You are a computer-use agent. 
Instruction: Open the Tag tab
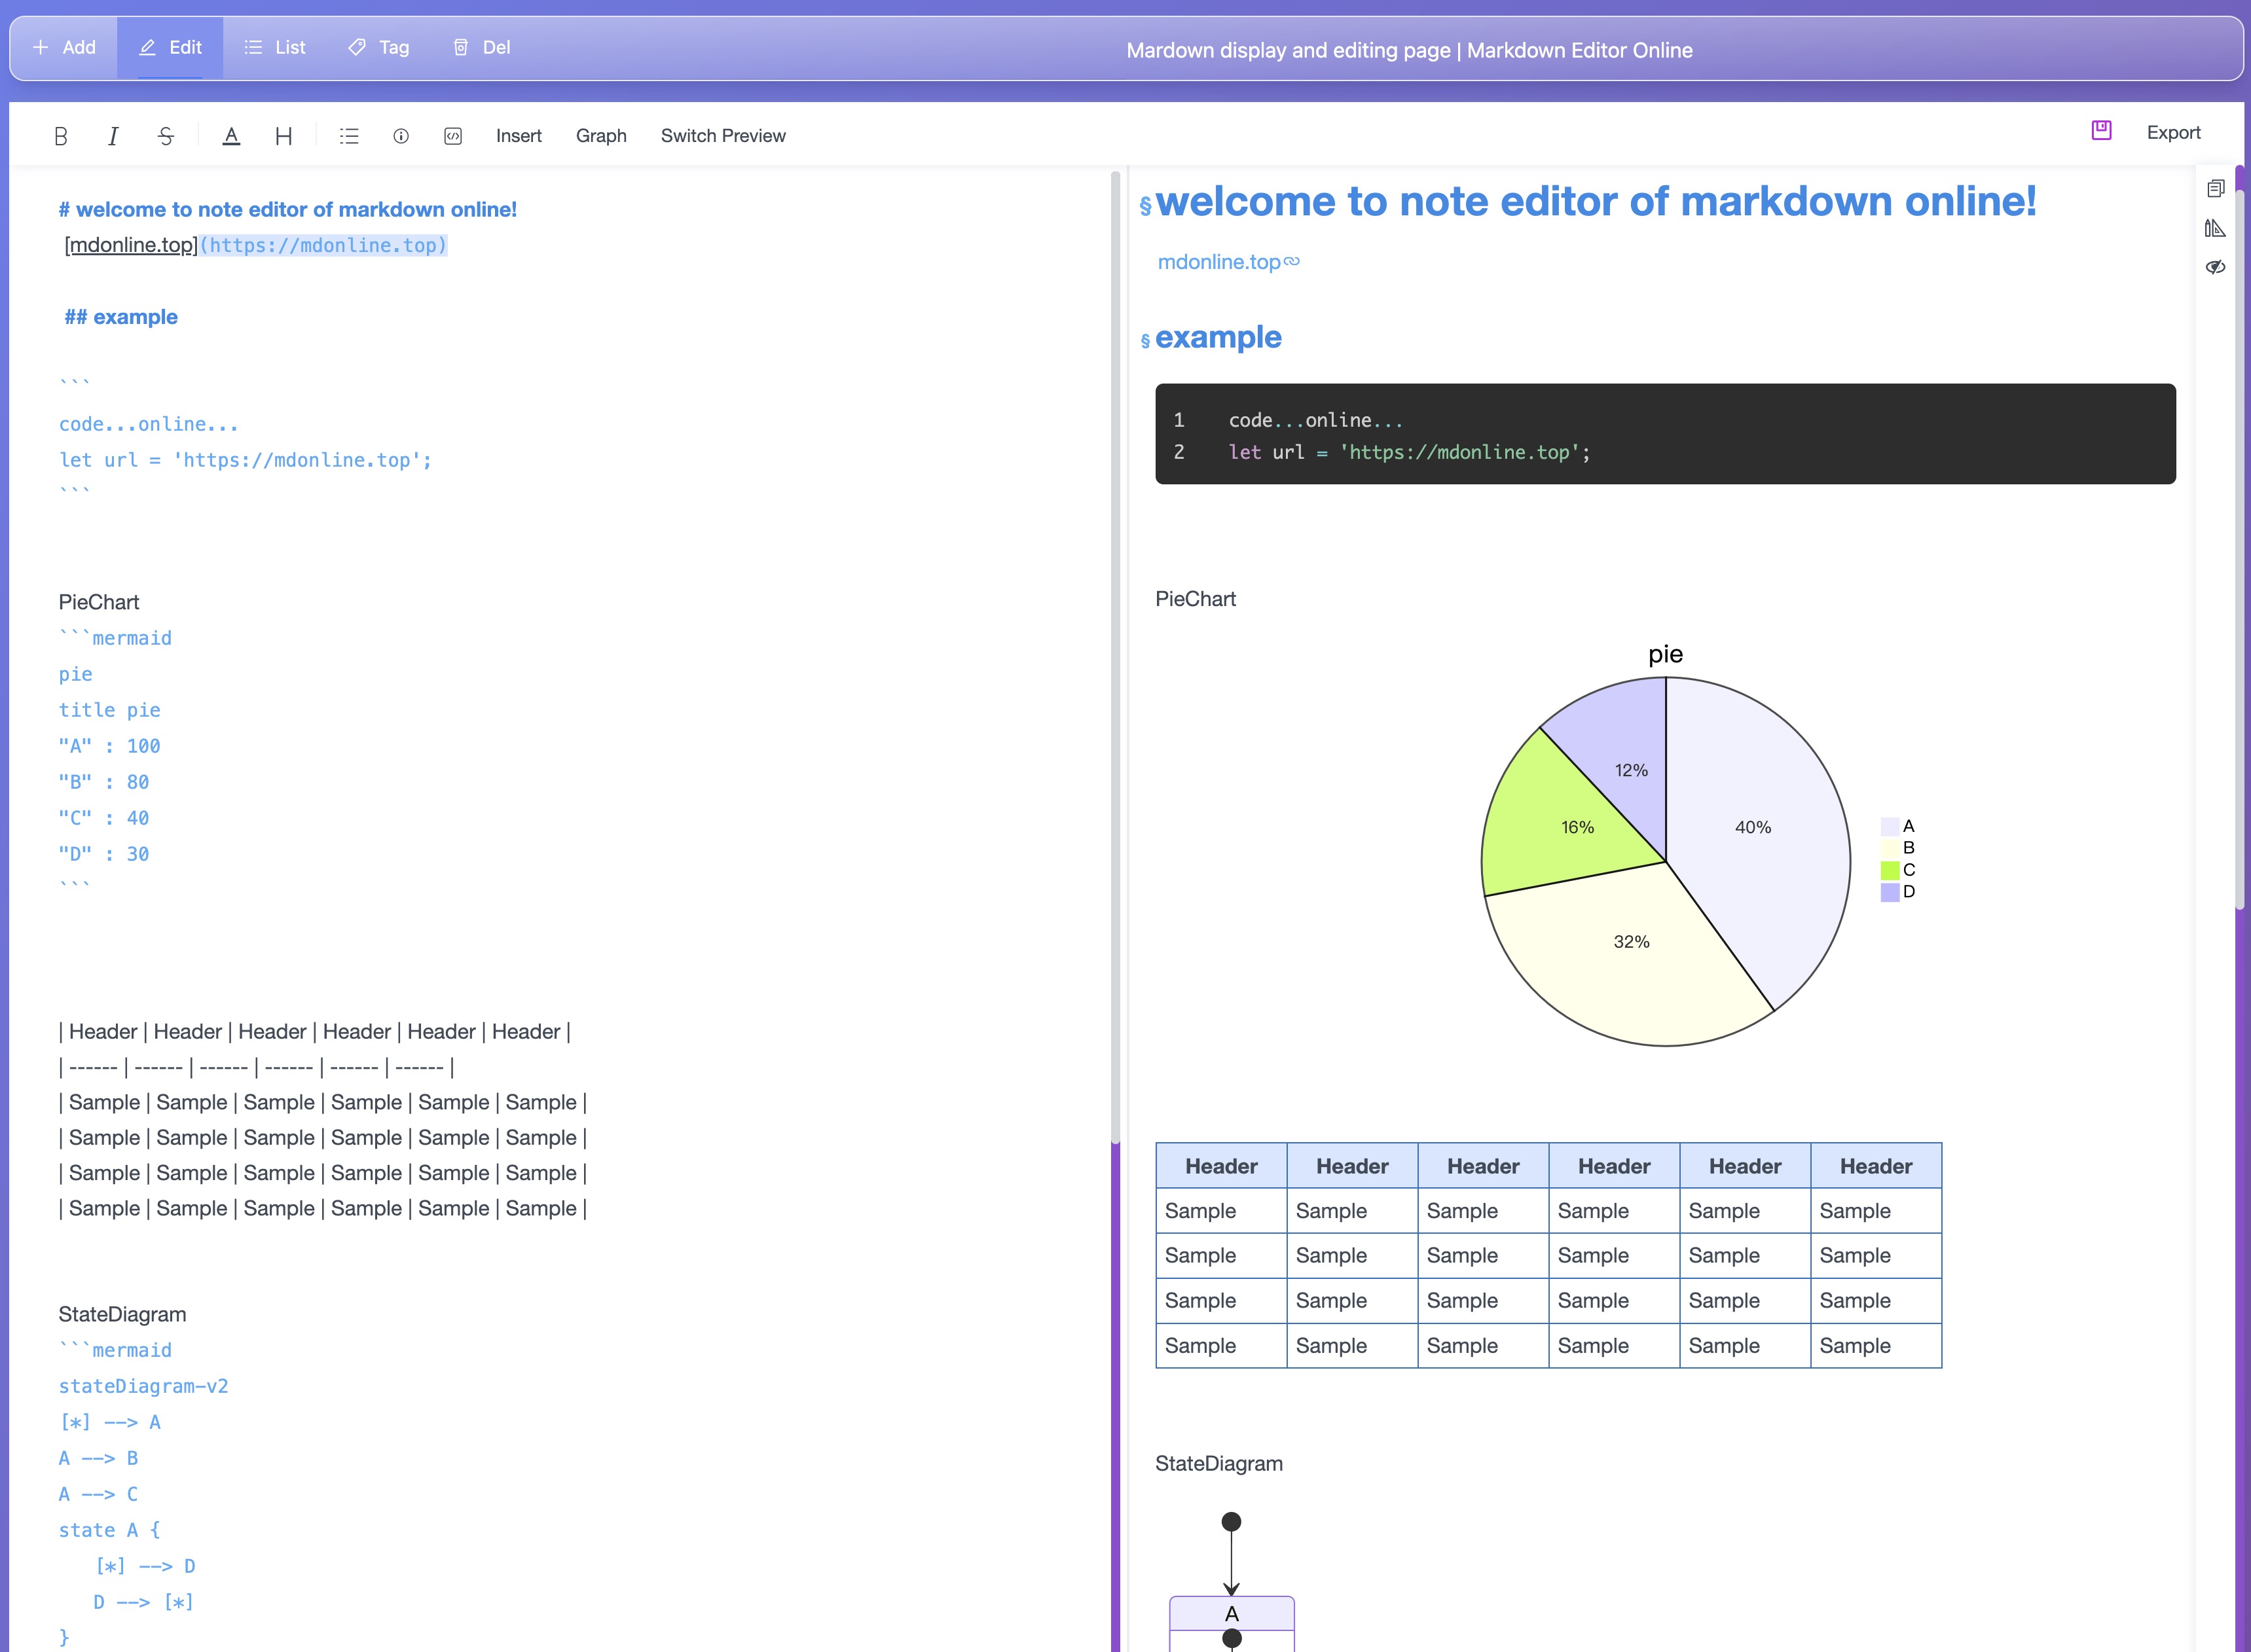pos(379,47)
